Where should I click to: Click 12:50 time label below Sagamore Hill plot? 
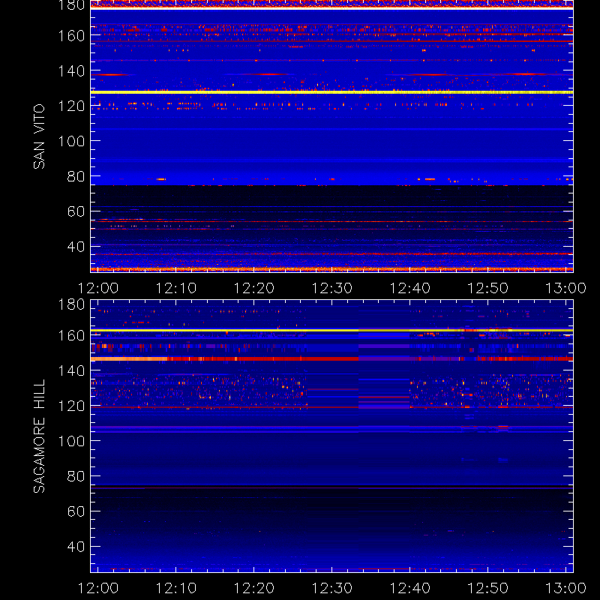click(x=488, y=588)
